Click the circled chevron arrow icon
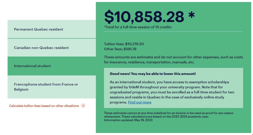 tap(83, 106)
